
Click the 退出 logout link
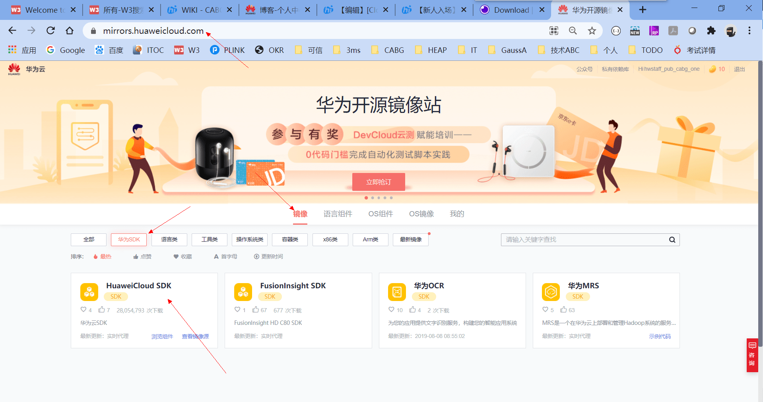pyautogui.click(x=740, y=69)
